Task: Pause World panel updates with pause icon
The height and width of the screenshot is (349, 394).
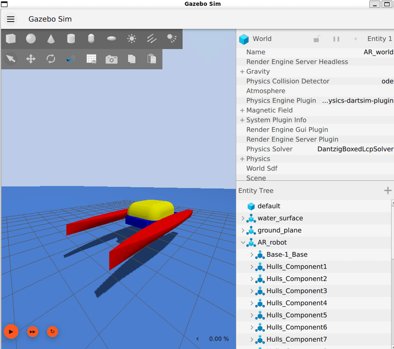Action: (336, 39)
